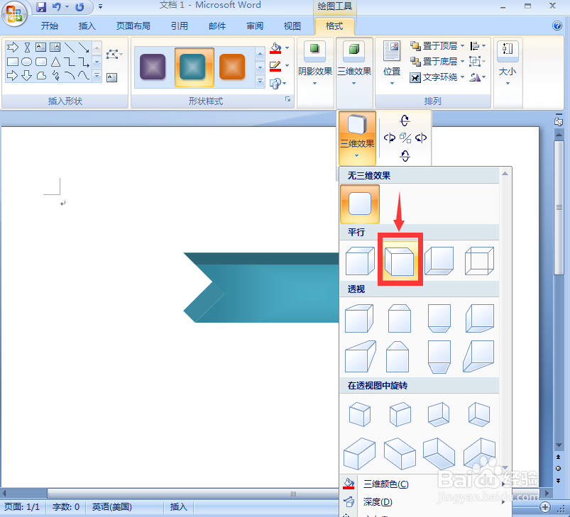570x517 pixels.
Task: Open the 三维颜色(C) submenu
Action: tap(424, 484)
